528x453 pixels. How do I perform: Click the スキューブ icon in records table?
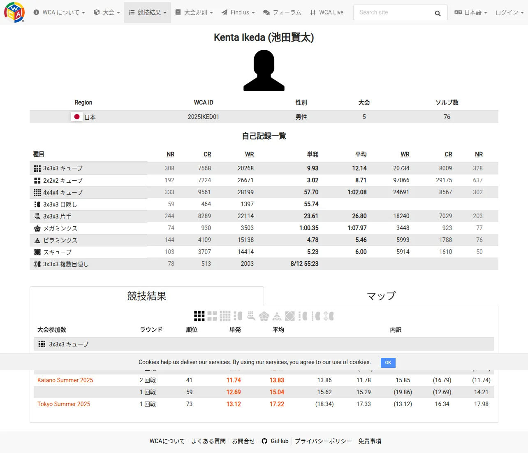point(37,252)
